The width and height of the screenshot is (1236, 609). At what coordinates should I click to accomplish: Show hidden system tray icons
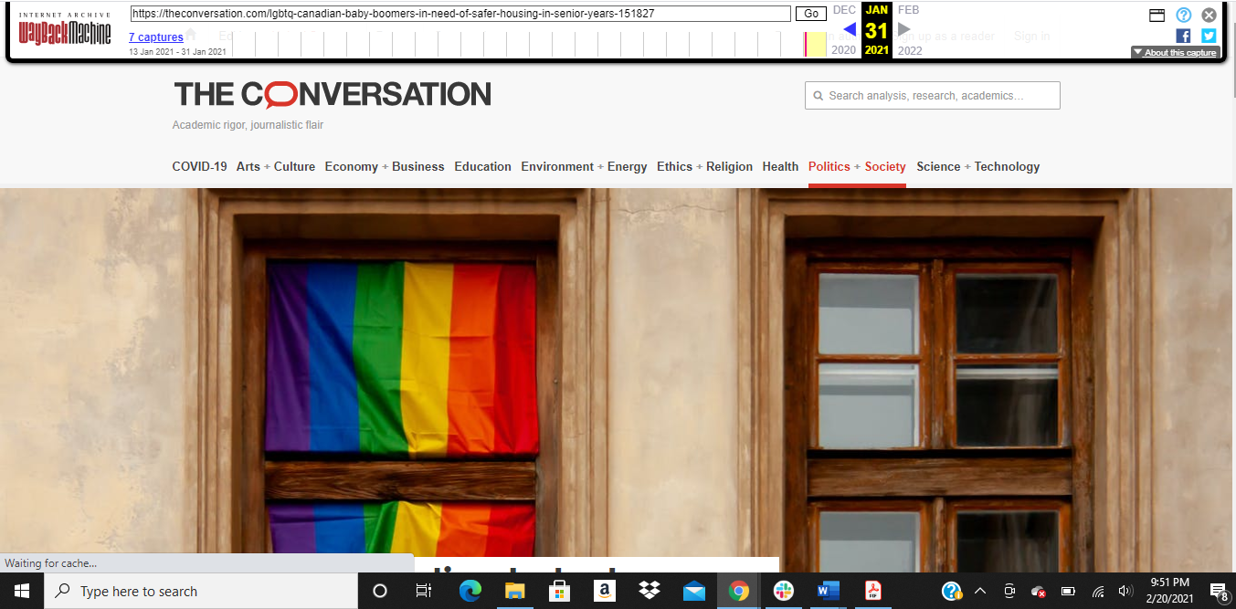coord(980,591)
